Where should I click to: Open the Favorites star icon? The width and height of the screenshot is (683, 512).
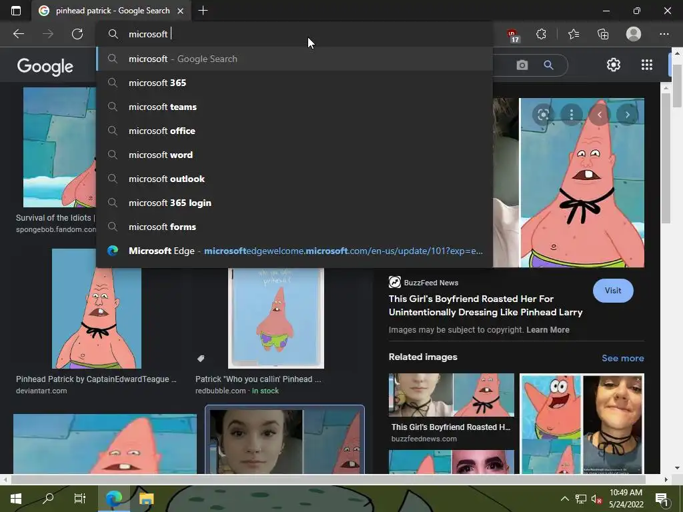pos(574,34)
